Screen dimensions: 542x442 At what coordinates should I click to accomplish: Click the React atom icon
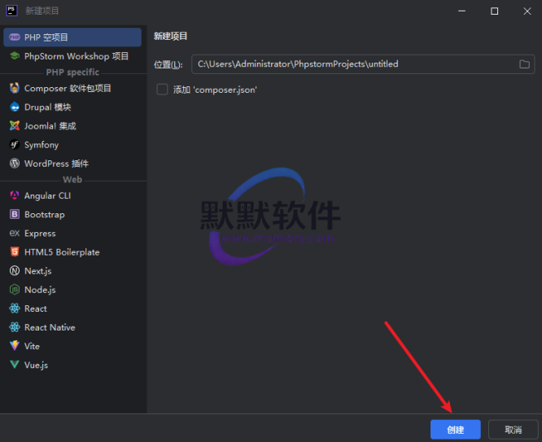(15, 309)
